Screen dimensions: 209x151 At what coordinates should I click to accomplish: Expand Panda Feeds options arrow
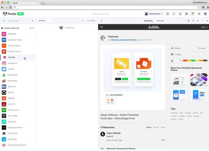pos(33,28)
